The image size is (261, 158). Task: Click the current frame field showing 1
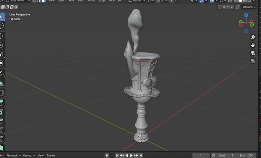pyautogui.click(x=201, y=155)
